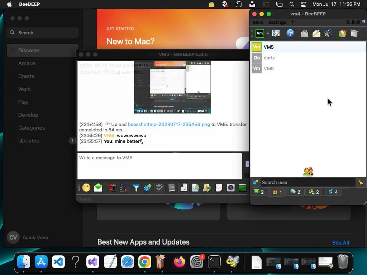Click the BeeBEEP menu bar tray icon

(x=211, y=4)
